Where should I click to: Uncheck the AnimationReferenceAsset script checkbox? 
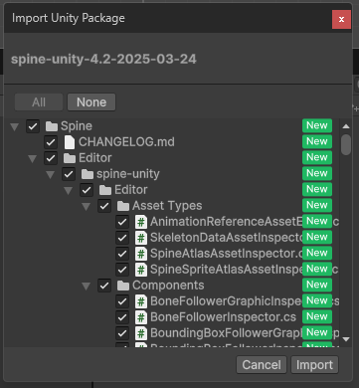[122, 222]
